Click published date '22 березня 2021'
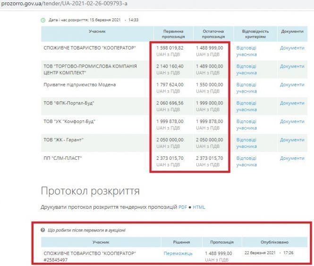 click(x=260, y=253)
